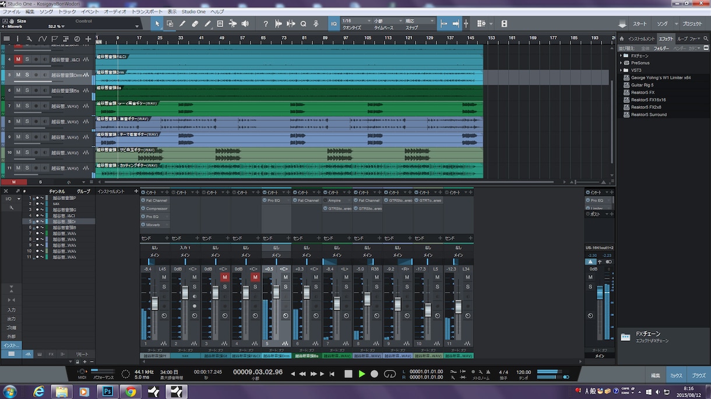This screenshot has height=399, width=711.
Task: Open Photoshop from the taskbar
Action: coord(107,391)
